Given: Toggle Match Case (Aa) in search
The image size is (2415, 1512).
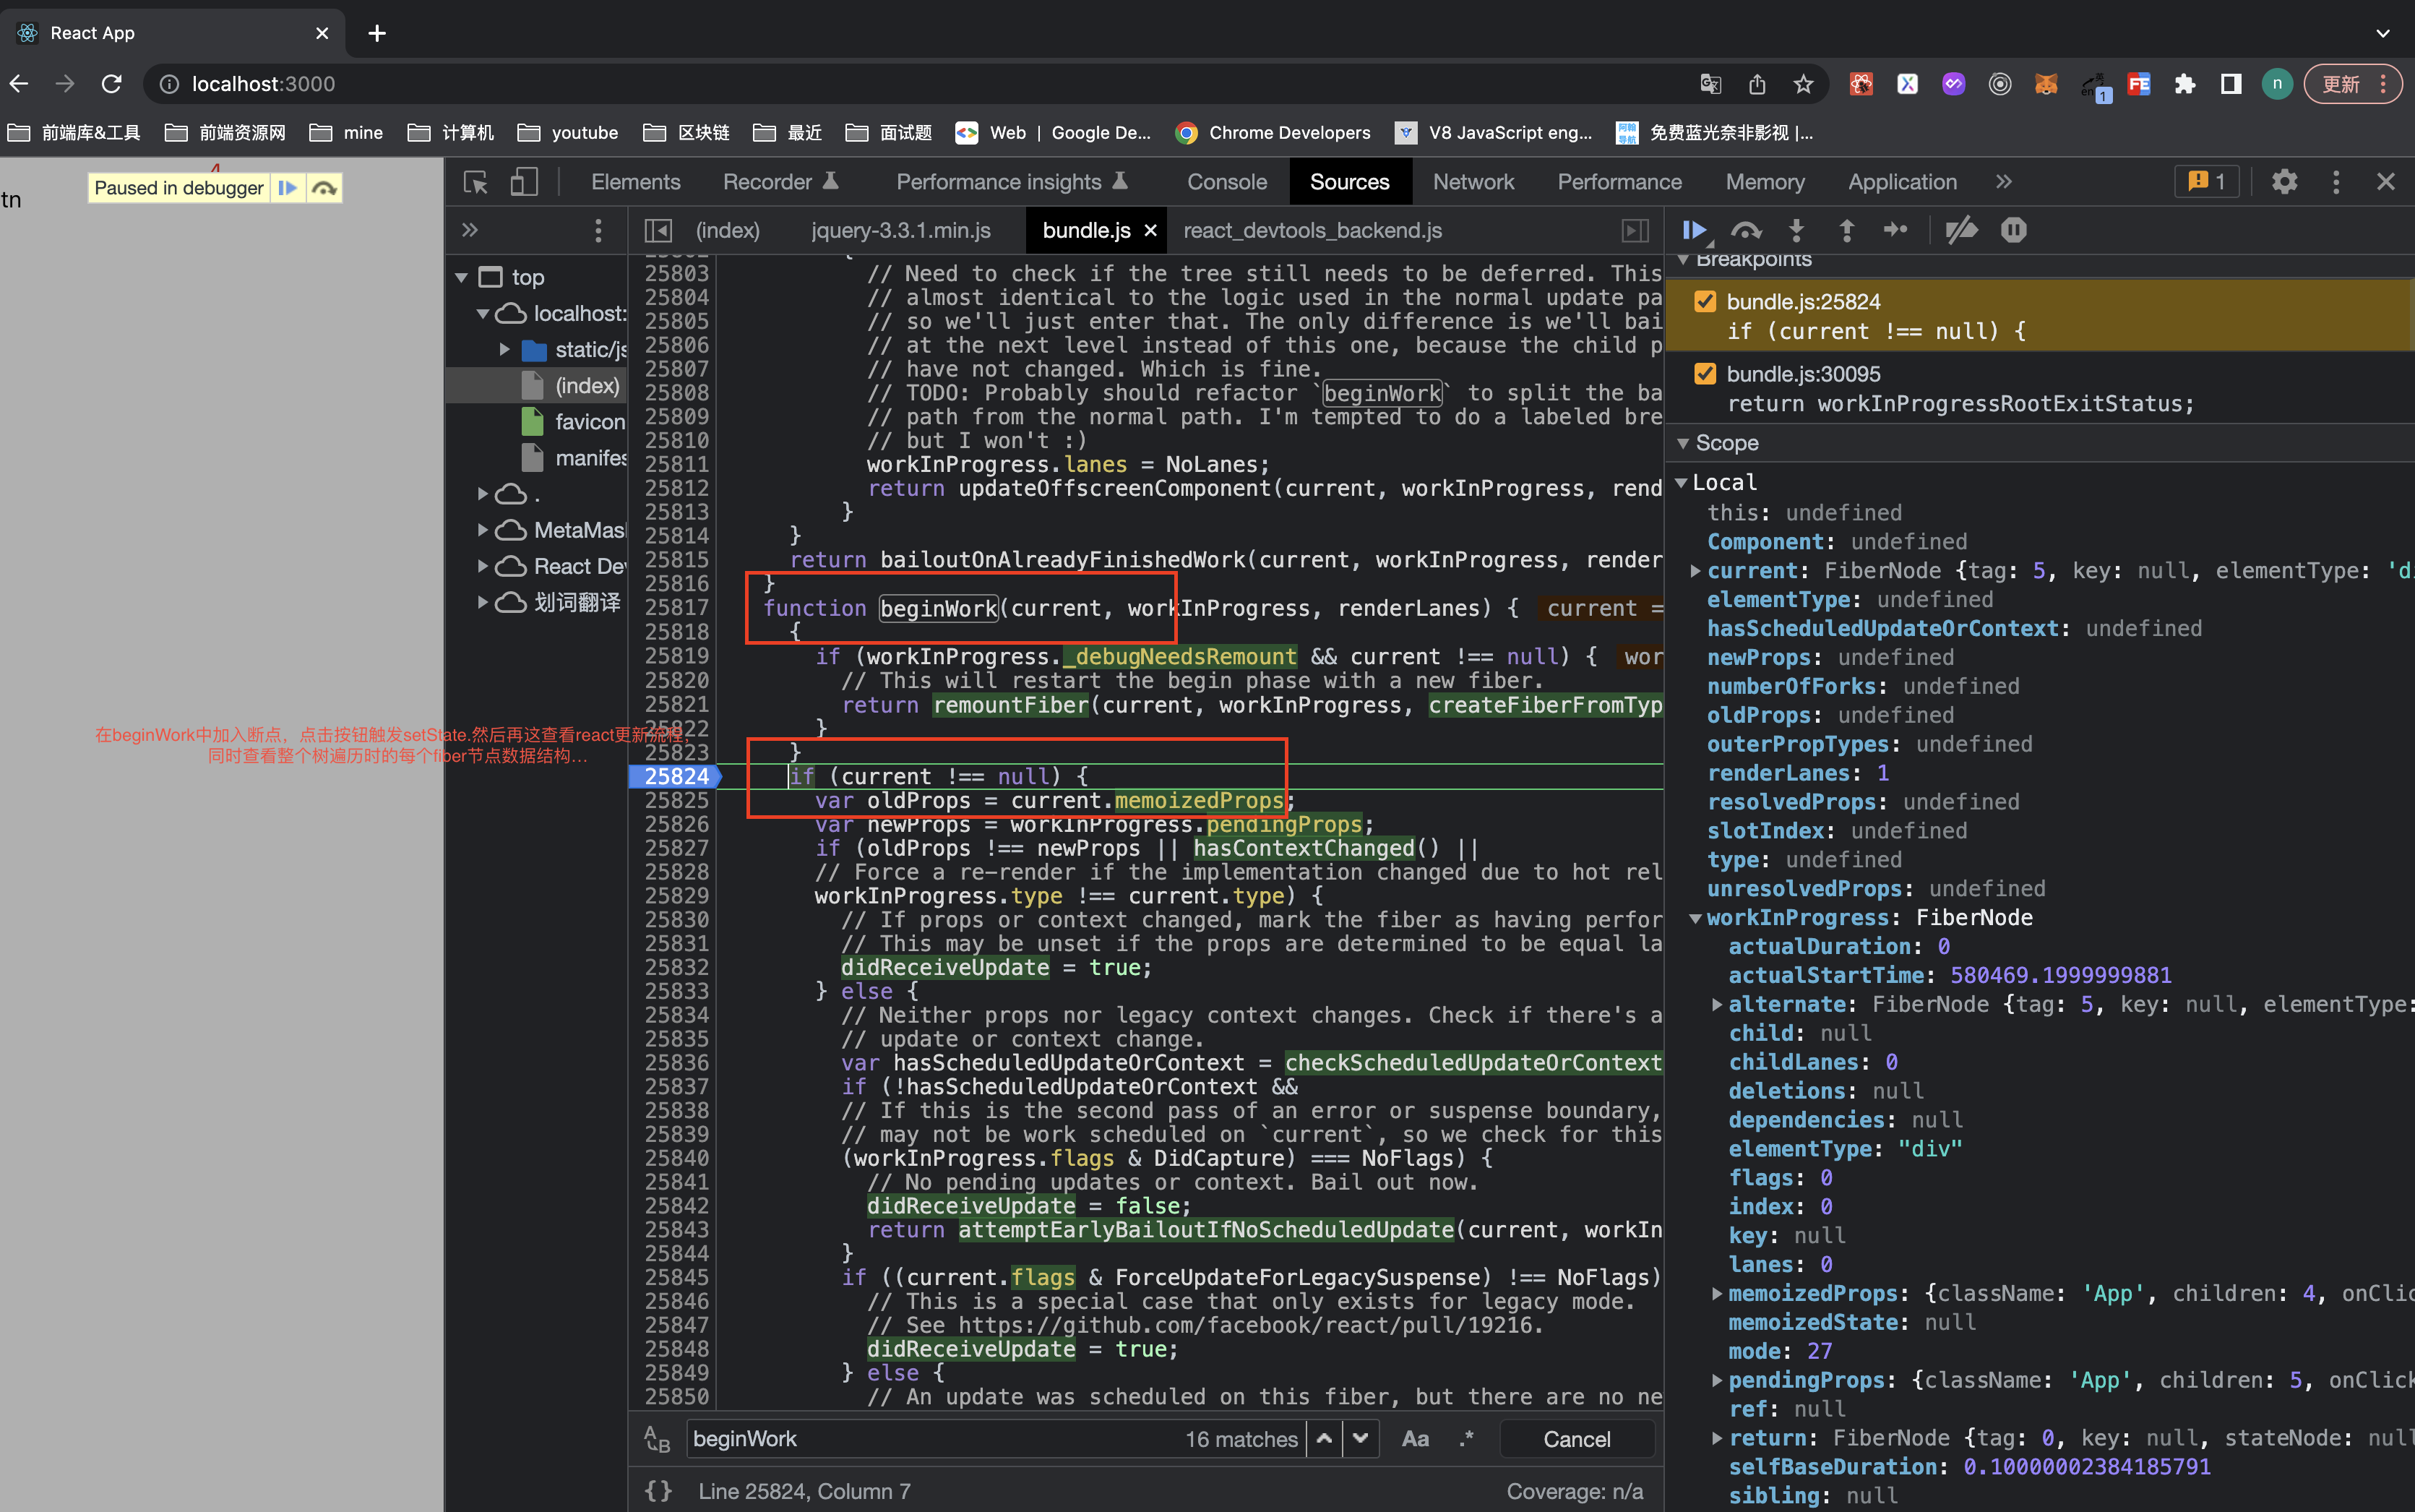Looking at the screenshot, I should [x=1414, y=1439].
